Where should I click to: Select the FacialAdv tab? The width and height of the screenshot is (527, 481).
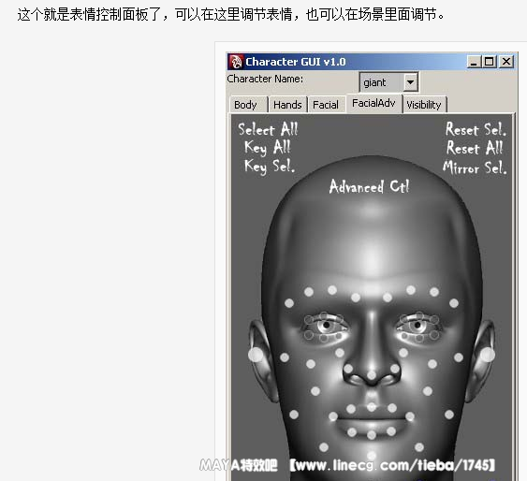(374, 103)
